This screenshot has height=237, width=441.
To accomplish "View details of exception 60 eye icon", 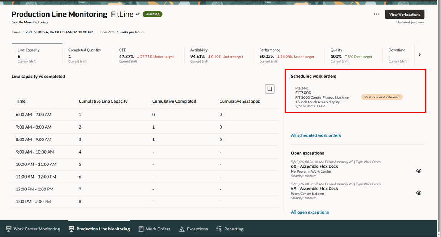I will pos(419,171).
